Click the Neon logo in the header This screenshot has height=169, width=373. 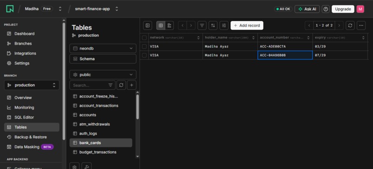[10, 9]
